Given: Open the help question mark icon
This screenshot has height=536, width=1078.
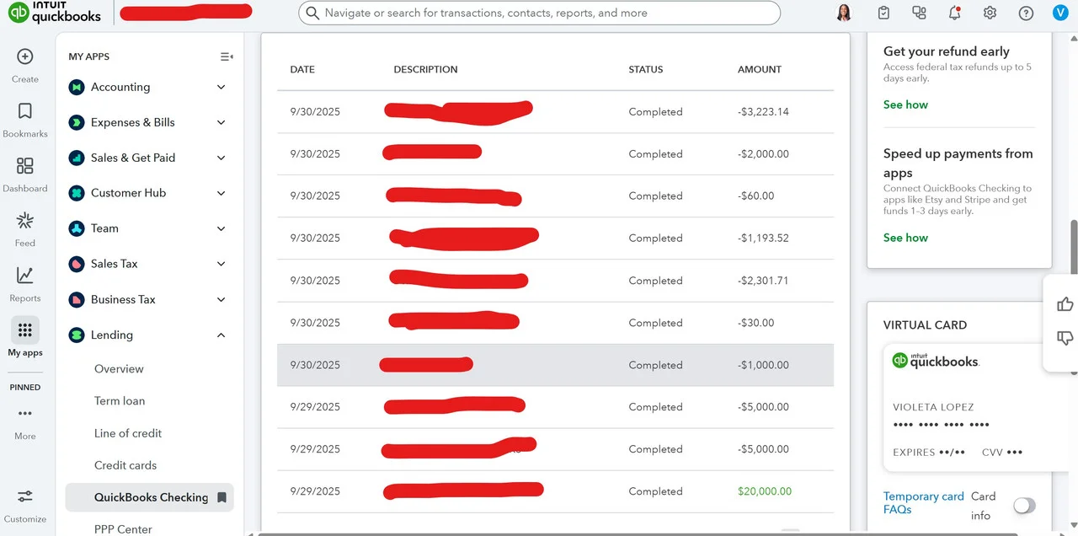Looking at the screenshot, I should click(1026, 13).
